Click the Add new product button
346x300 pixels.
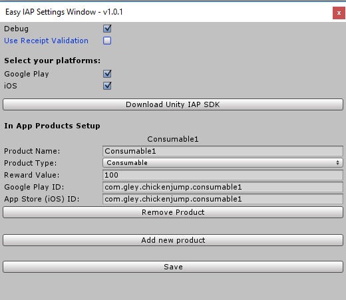[x=173, y=240]
